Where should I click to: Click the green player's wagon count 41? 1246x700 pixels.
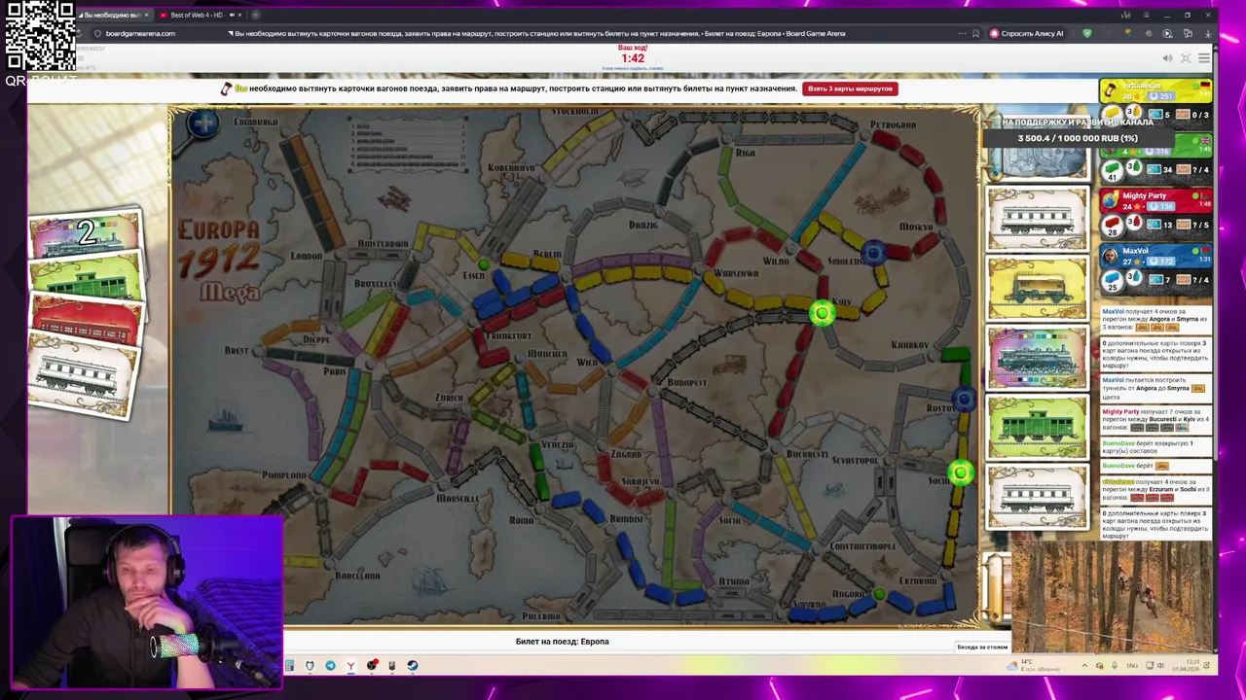pos(1112,170)
